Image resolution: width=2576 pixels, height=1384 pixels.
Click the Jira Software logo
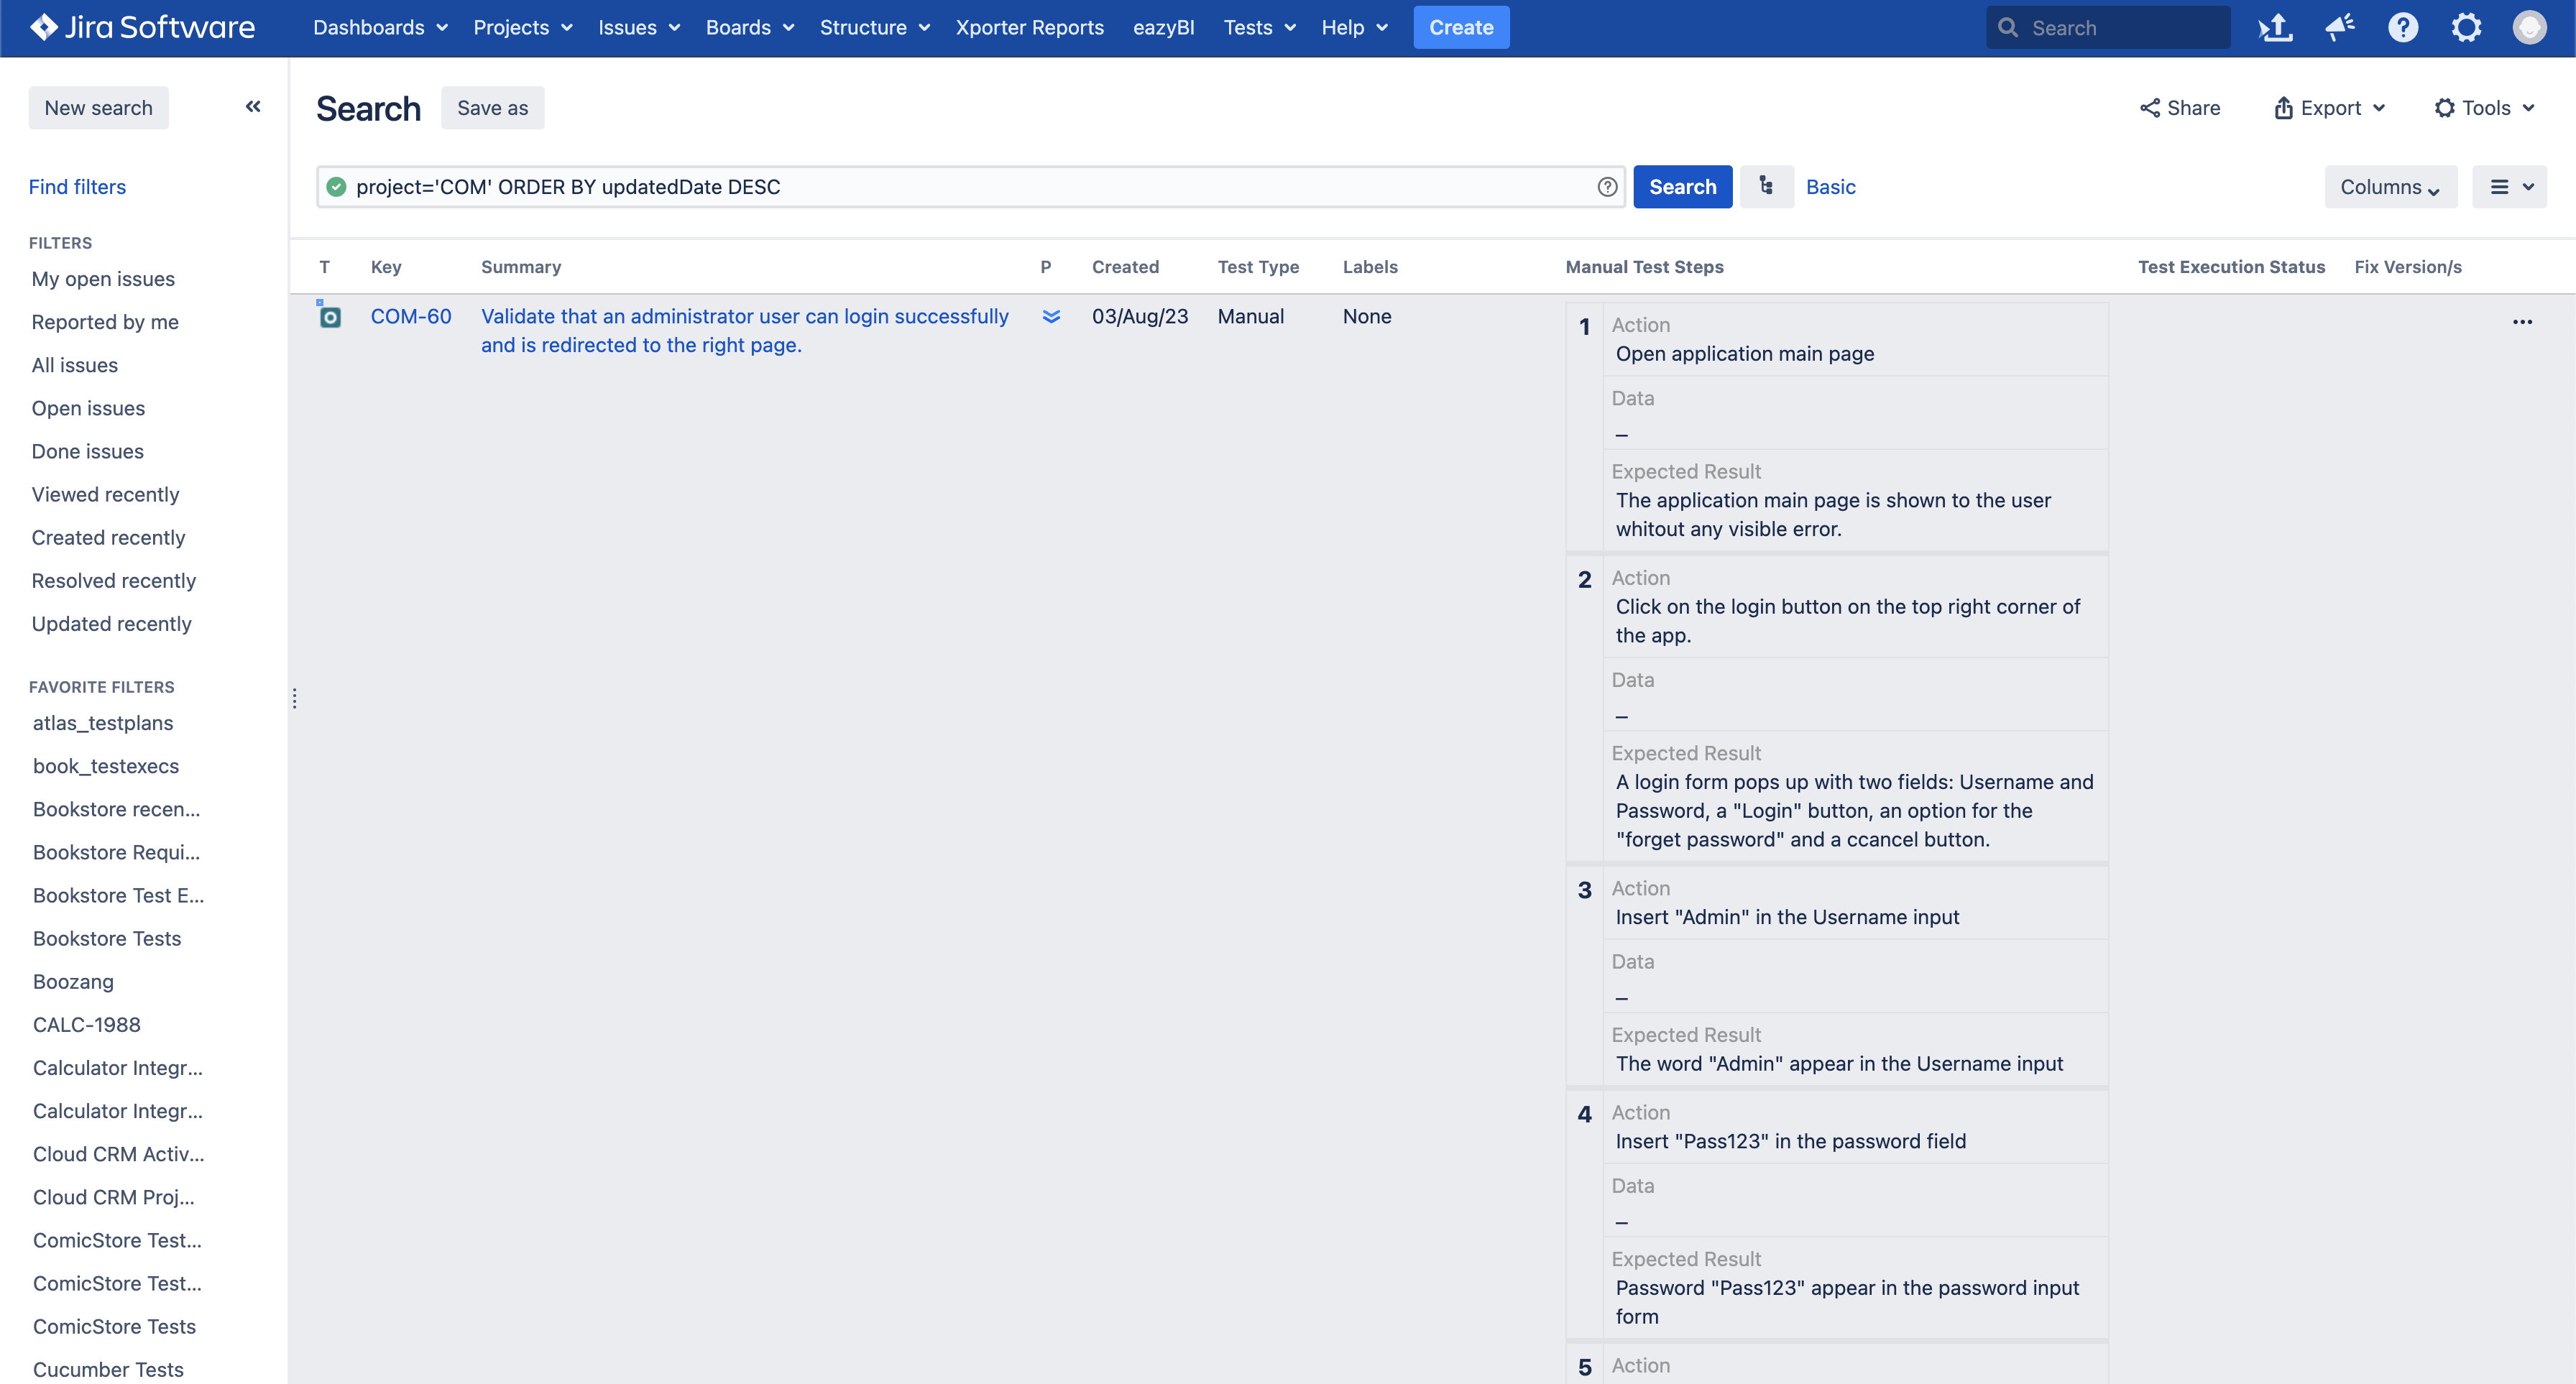coord(143,27)
